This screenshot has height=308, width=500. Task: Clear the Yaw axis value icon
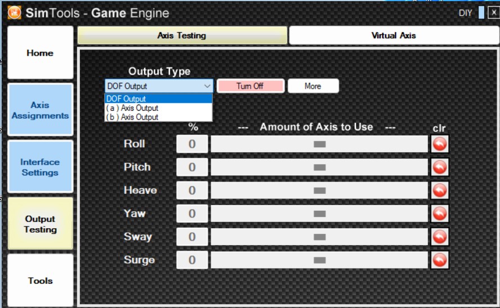[440, 214]
